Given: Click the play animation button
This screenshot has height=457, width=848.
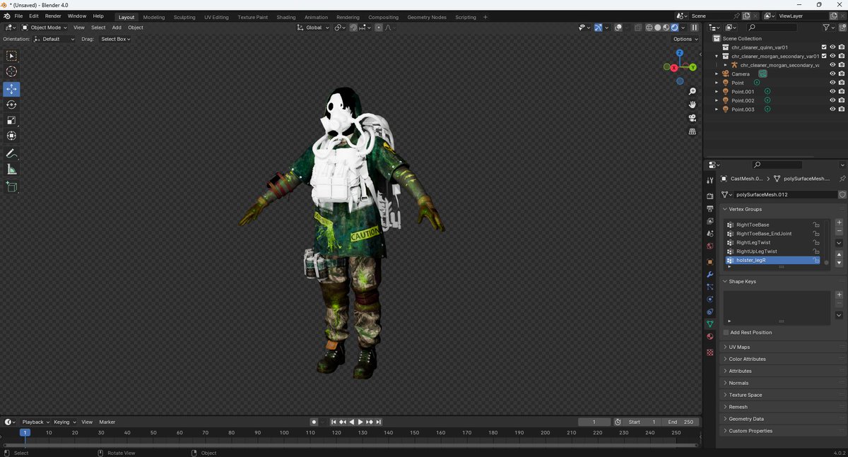Looking at the screenshot, I should pyautogui.click(x=360, y=422).
